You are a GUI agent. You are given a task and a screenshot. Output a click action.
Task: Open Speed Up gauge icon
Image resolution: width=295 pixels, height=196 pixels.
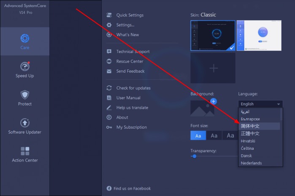click(x=25, y=66)
